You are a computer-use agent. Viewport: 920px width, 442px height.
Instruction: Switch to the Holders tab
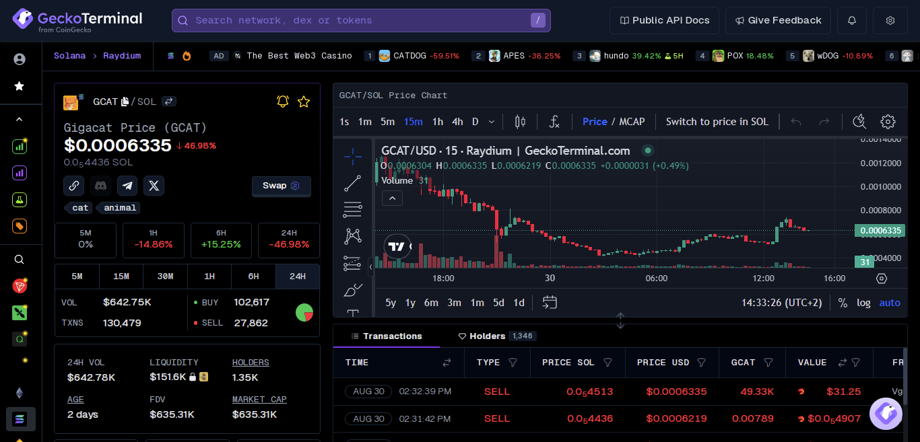[x=497, y=336]
